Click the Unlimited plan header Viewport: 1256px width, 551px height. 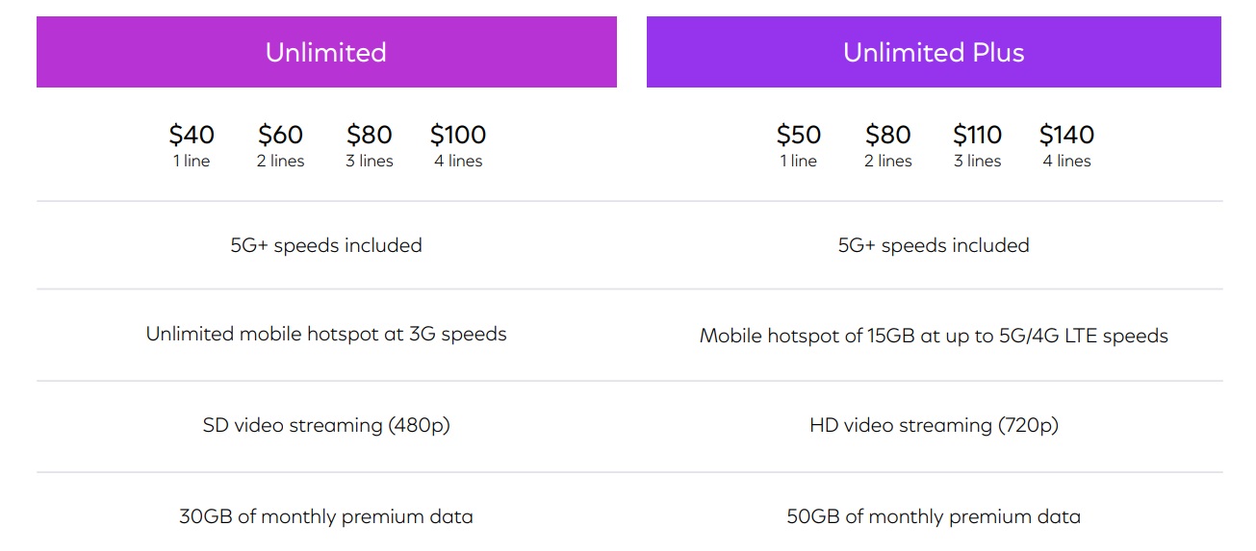point(326,52)
